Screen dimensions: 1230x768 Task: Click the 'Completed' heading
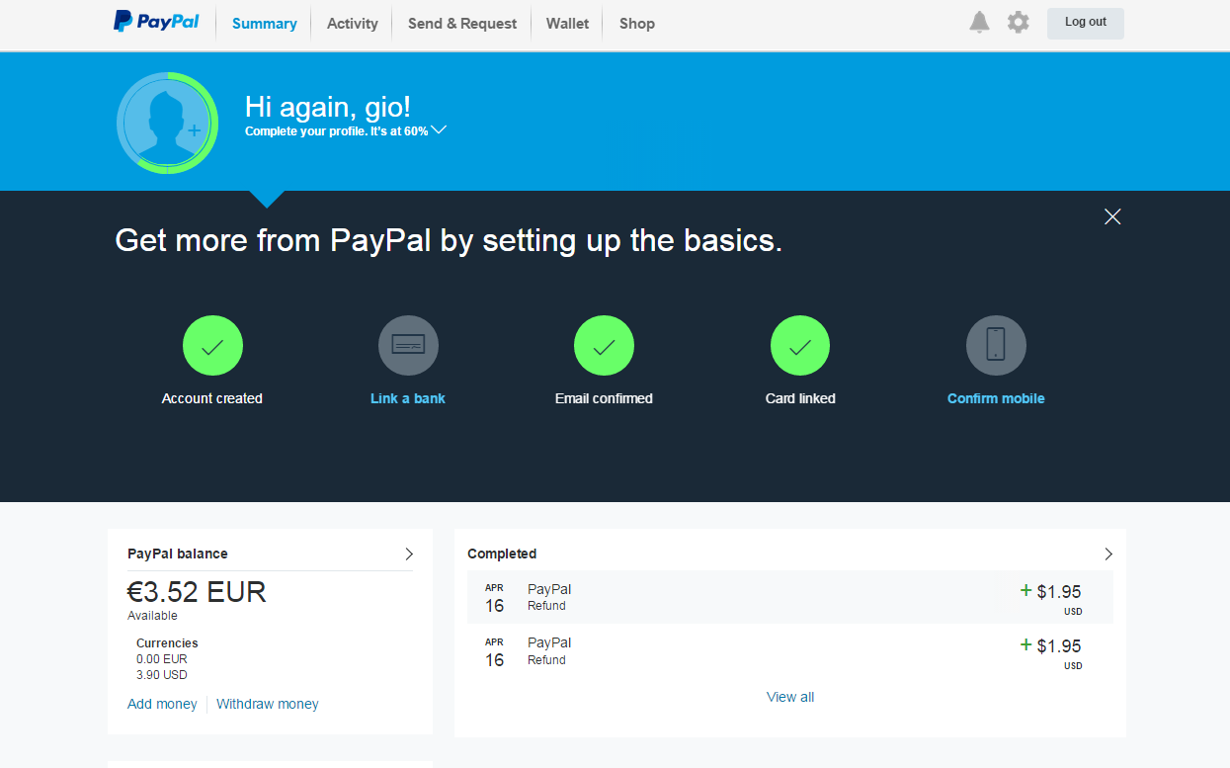tap(502, 554)
